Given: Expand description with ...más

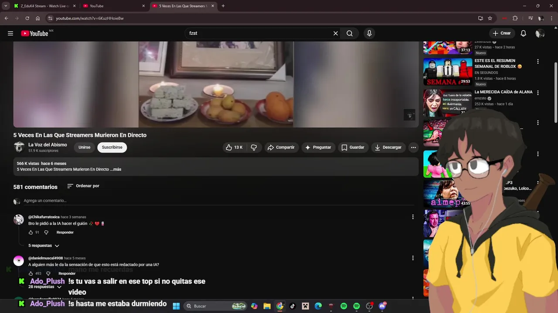Looking at the screenshot, I should 116,169.
